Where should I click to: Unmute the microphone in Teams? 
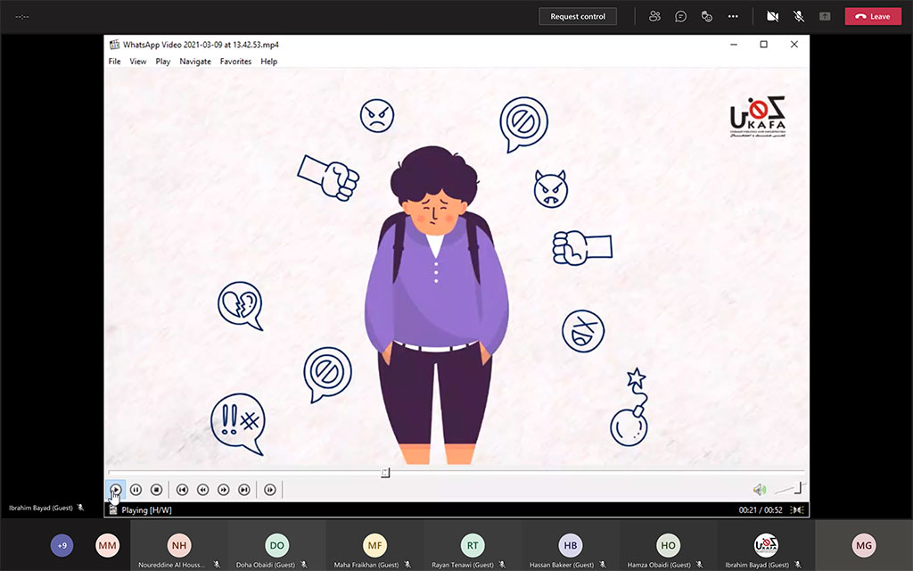pyautogui.click(x=798, y=16)
